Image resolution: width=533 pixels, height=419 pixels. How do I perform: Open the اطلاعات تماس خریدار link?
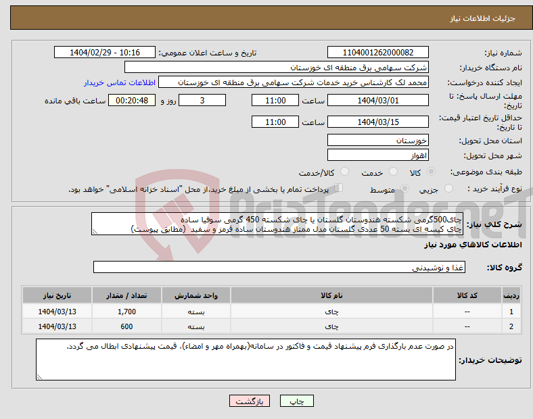(x=120, y=82)
